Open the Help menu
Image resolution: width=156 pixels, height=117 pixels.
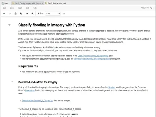[35, 8]
